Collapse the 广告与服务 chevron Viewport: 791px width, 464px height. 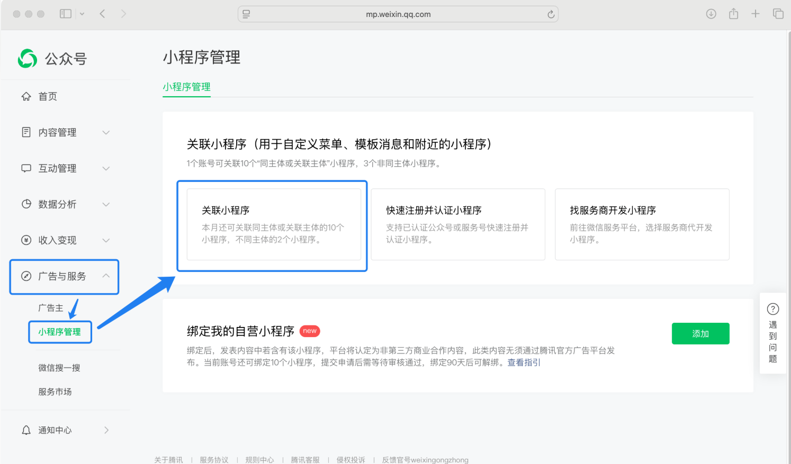(x=106, y=276)
